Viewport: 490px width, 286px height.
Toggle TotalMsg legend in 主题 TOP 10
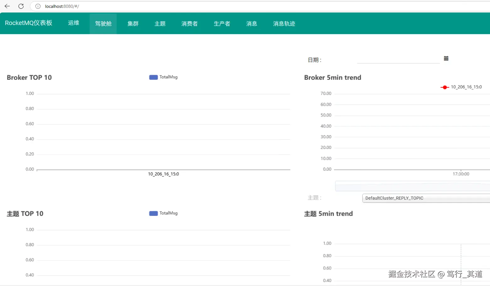(163, 213)
